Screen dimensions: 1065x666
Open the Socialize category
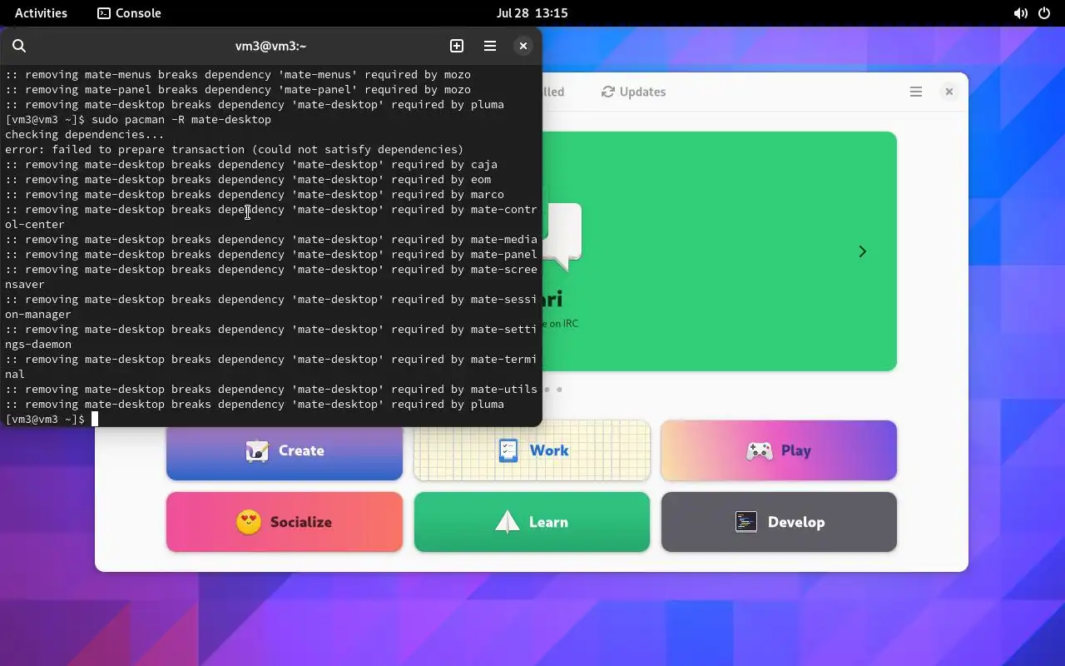[285, 522]
